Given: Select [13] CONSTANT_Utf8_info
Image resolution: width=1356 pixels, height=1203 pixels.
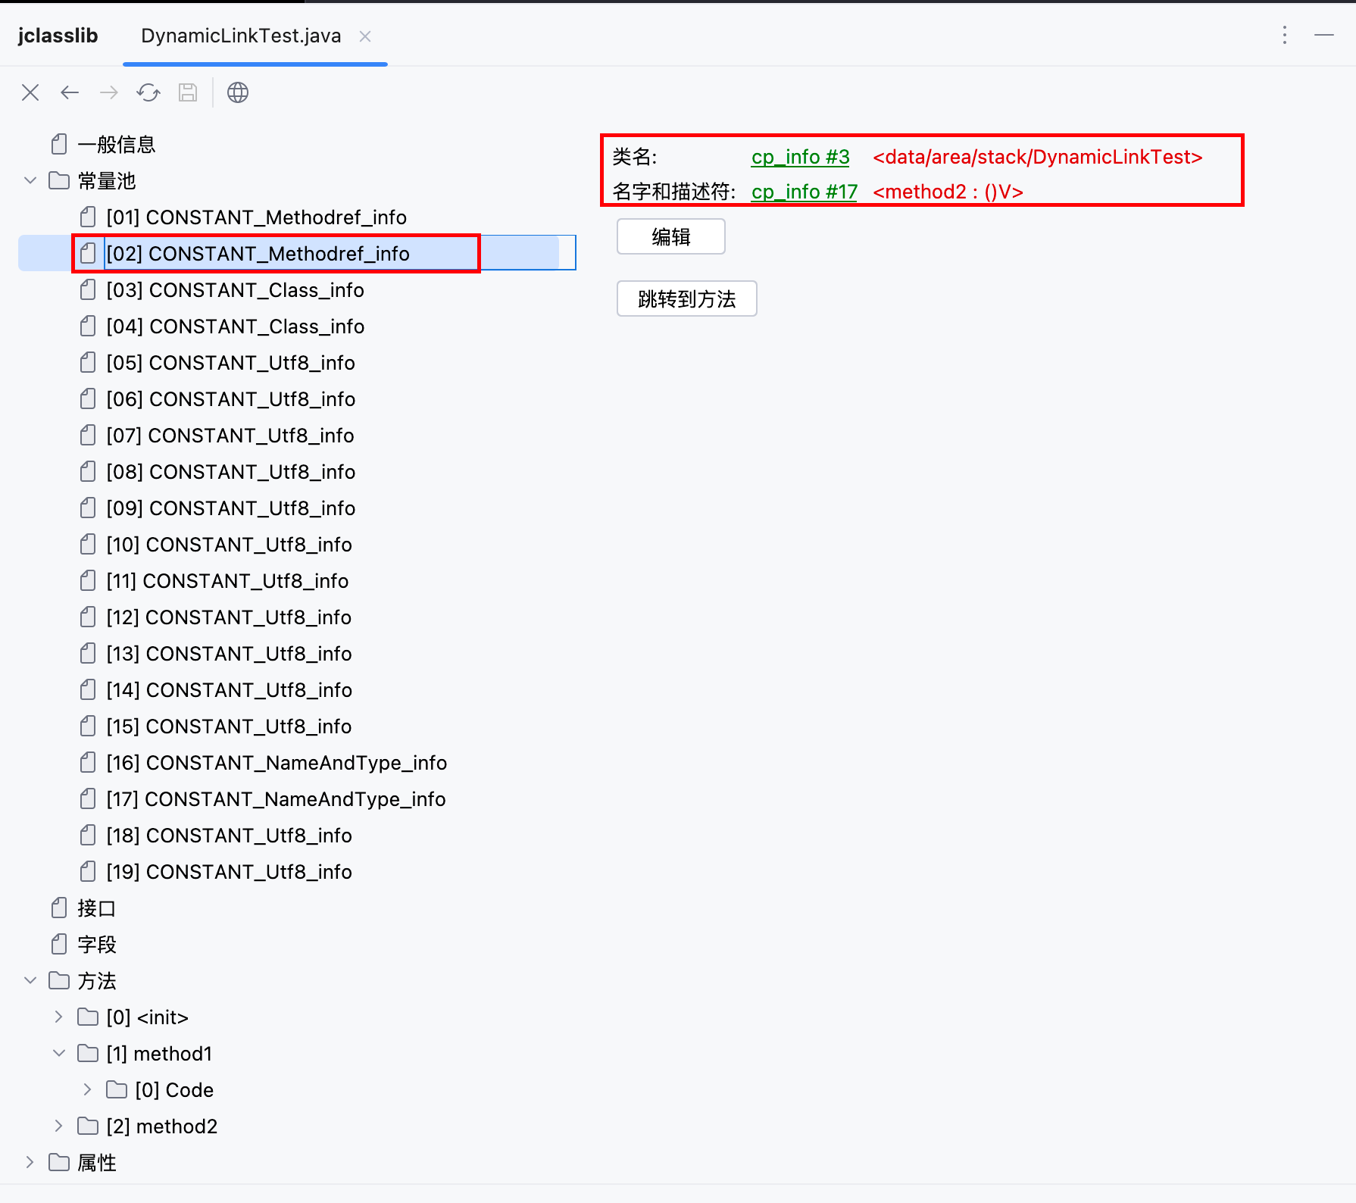Looking at the screenshot, I should pyautogui.click(x=230, y=654).
